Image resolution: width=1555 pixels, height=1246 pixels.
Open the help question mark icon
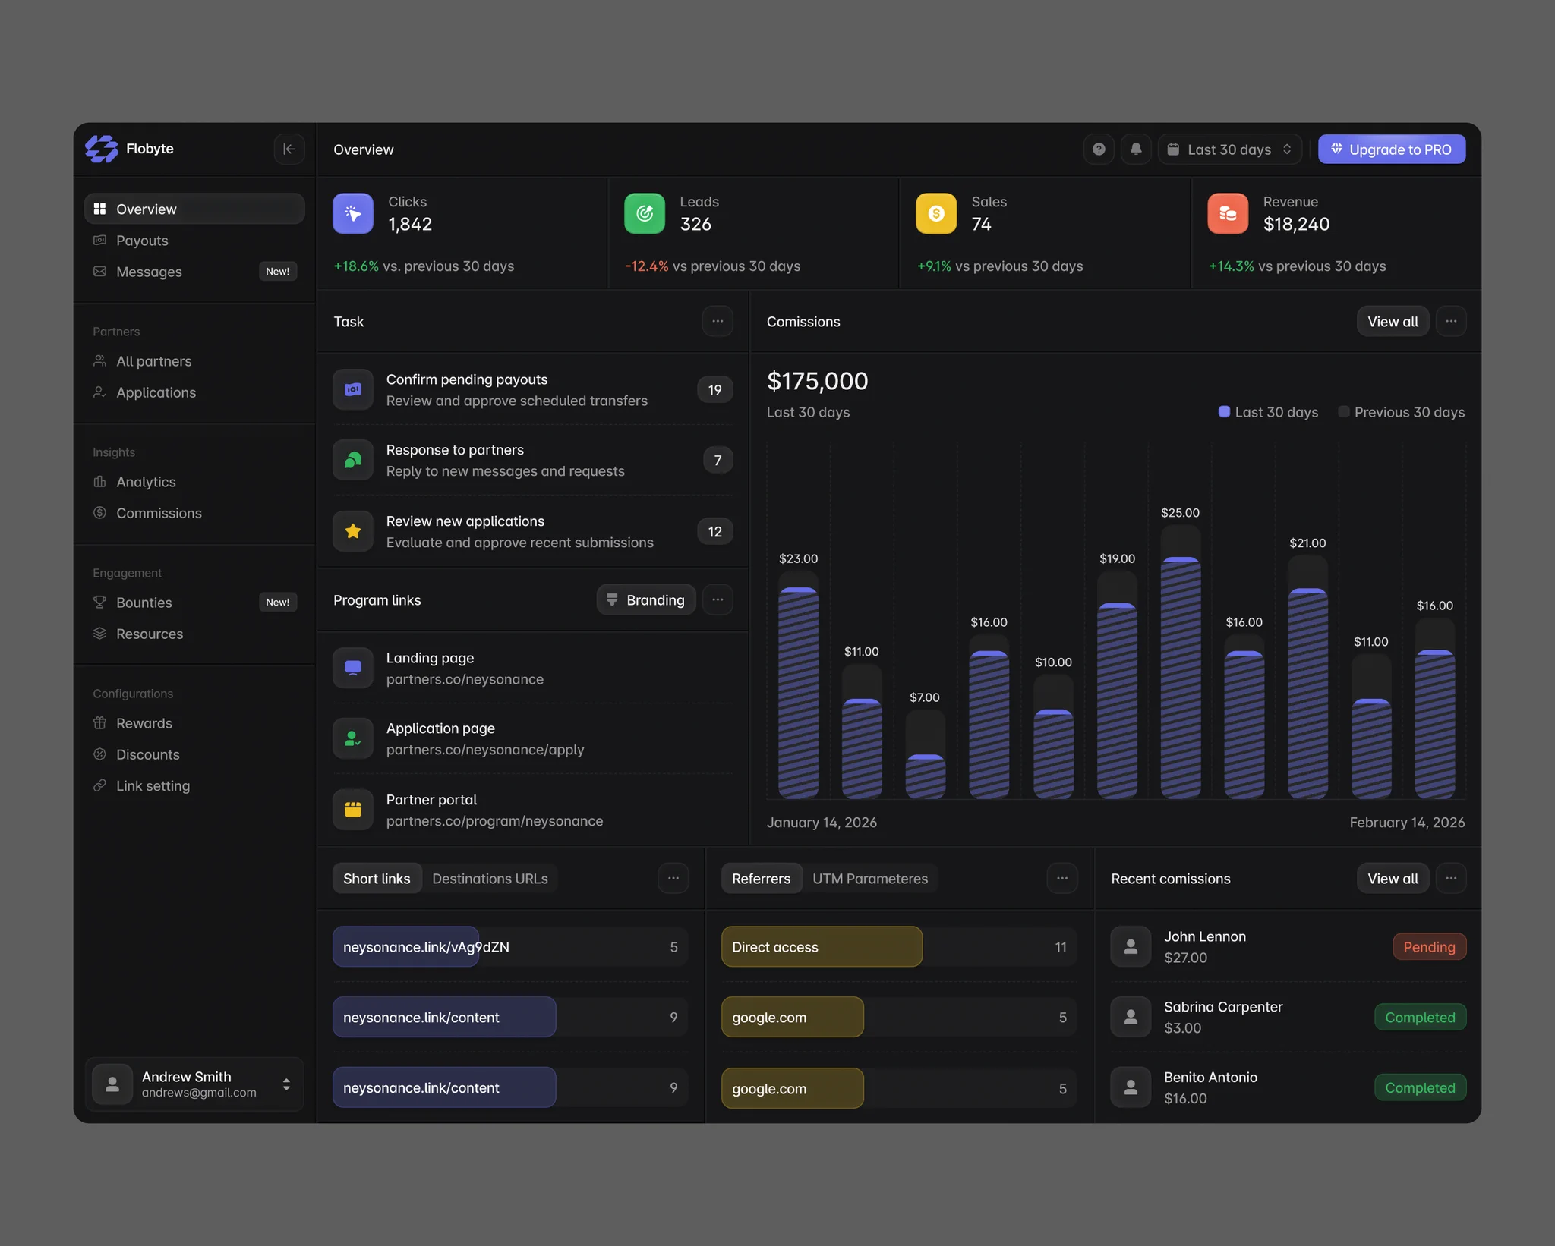(x=1099, y=149)
